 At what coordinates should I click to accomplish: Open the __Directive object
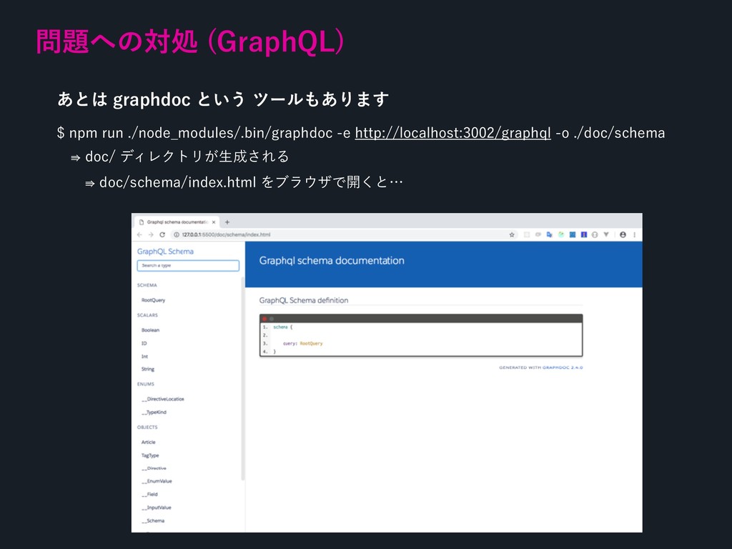[x=154, y=468]
